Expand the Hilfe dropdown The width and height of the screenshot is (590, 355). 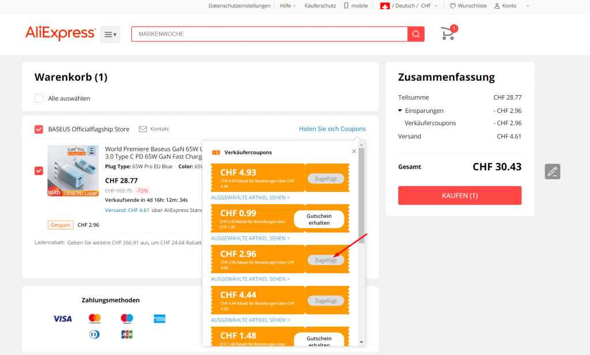(x=288, y=6)
